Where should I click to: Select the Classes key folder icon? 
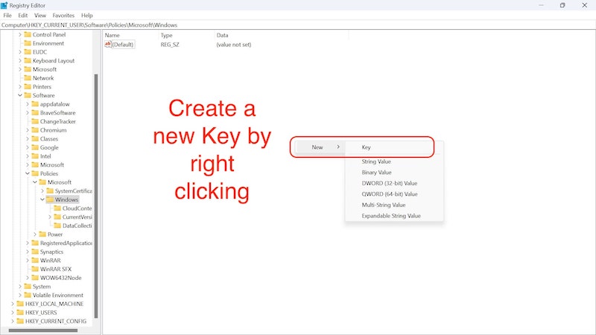35,139
